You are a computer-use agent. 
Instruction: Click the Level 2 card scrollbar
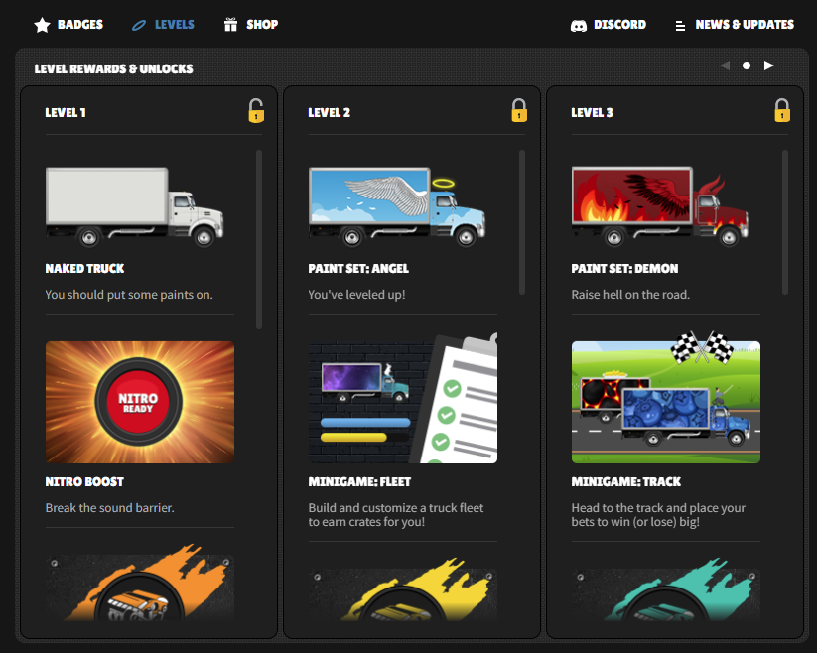(x=522, y=222)
